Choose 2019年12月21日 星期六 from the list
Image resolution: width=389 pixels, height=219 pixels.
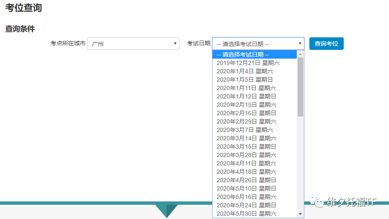(x=254, y=63)
